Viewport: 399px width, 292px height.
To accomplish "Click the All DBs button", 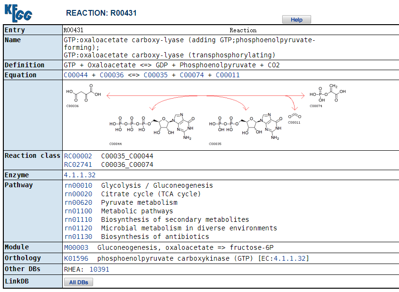I will click(x=79, y=282).
